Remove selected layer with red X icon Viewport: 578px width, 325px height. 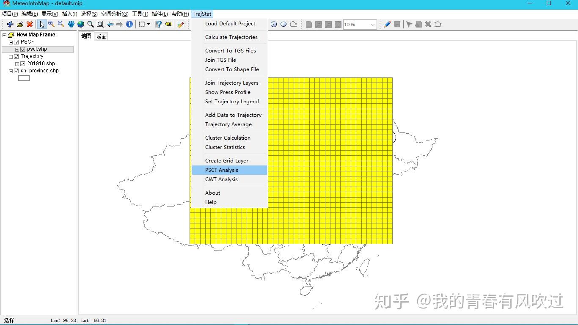29,24
